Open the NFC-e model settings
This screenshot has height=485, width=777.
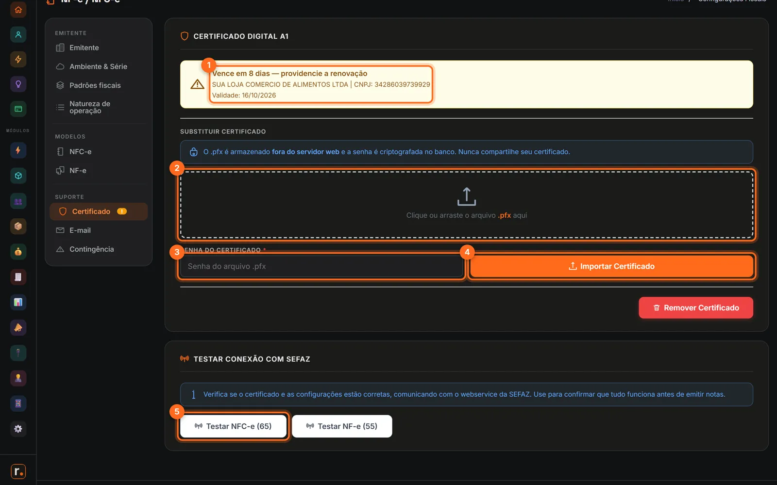[x=99, y=151]
